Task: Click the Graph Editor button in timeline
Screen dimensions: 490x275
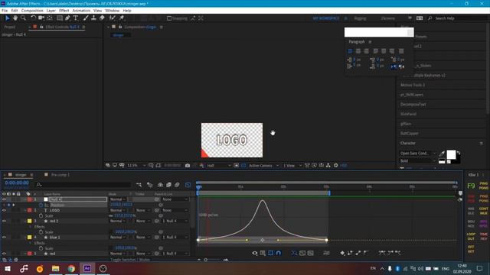Action: 188,185
